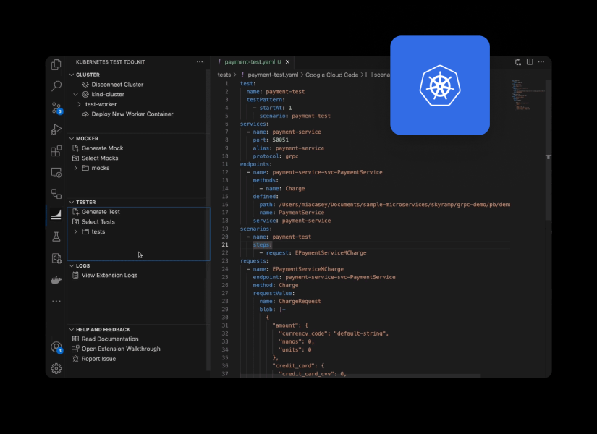Click Generate Mock
This screenshot has height=434, width=597.
(103, 148)
